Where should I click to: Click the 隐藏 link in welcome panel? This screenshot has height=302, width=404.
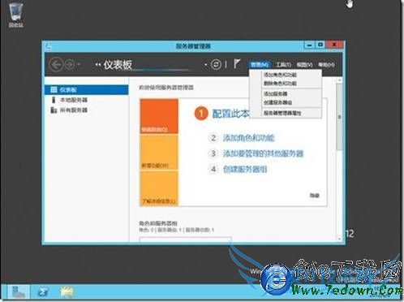[x=314, y=195]
